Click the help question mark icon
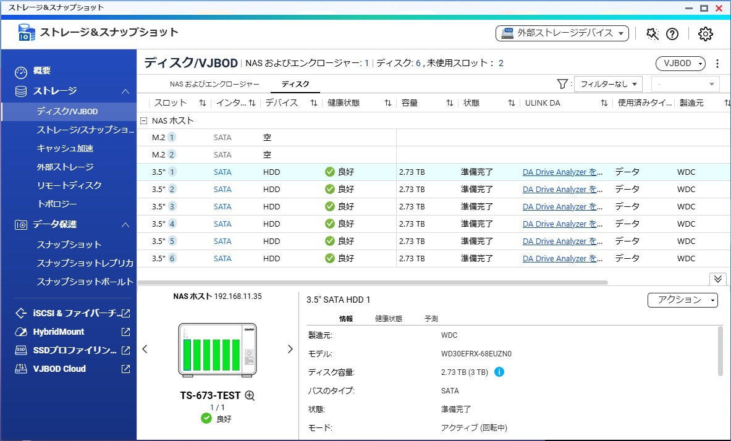731x441 pixels. (x=672, y=33)
